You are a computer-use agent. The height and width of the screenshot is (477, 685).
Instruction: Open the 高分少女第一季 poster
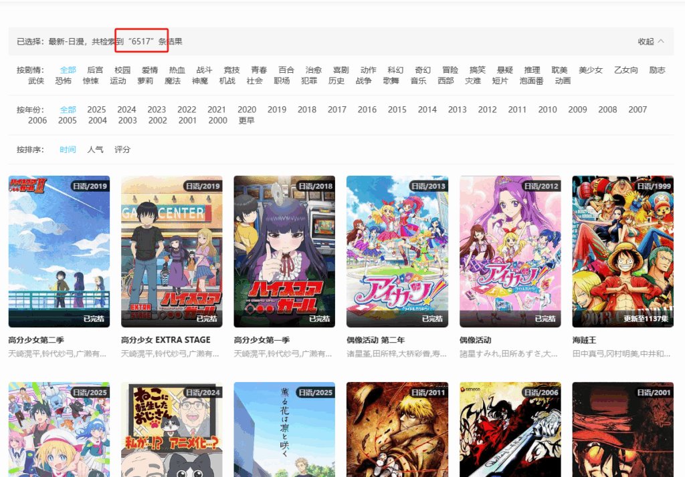pos(284,251)
